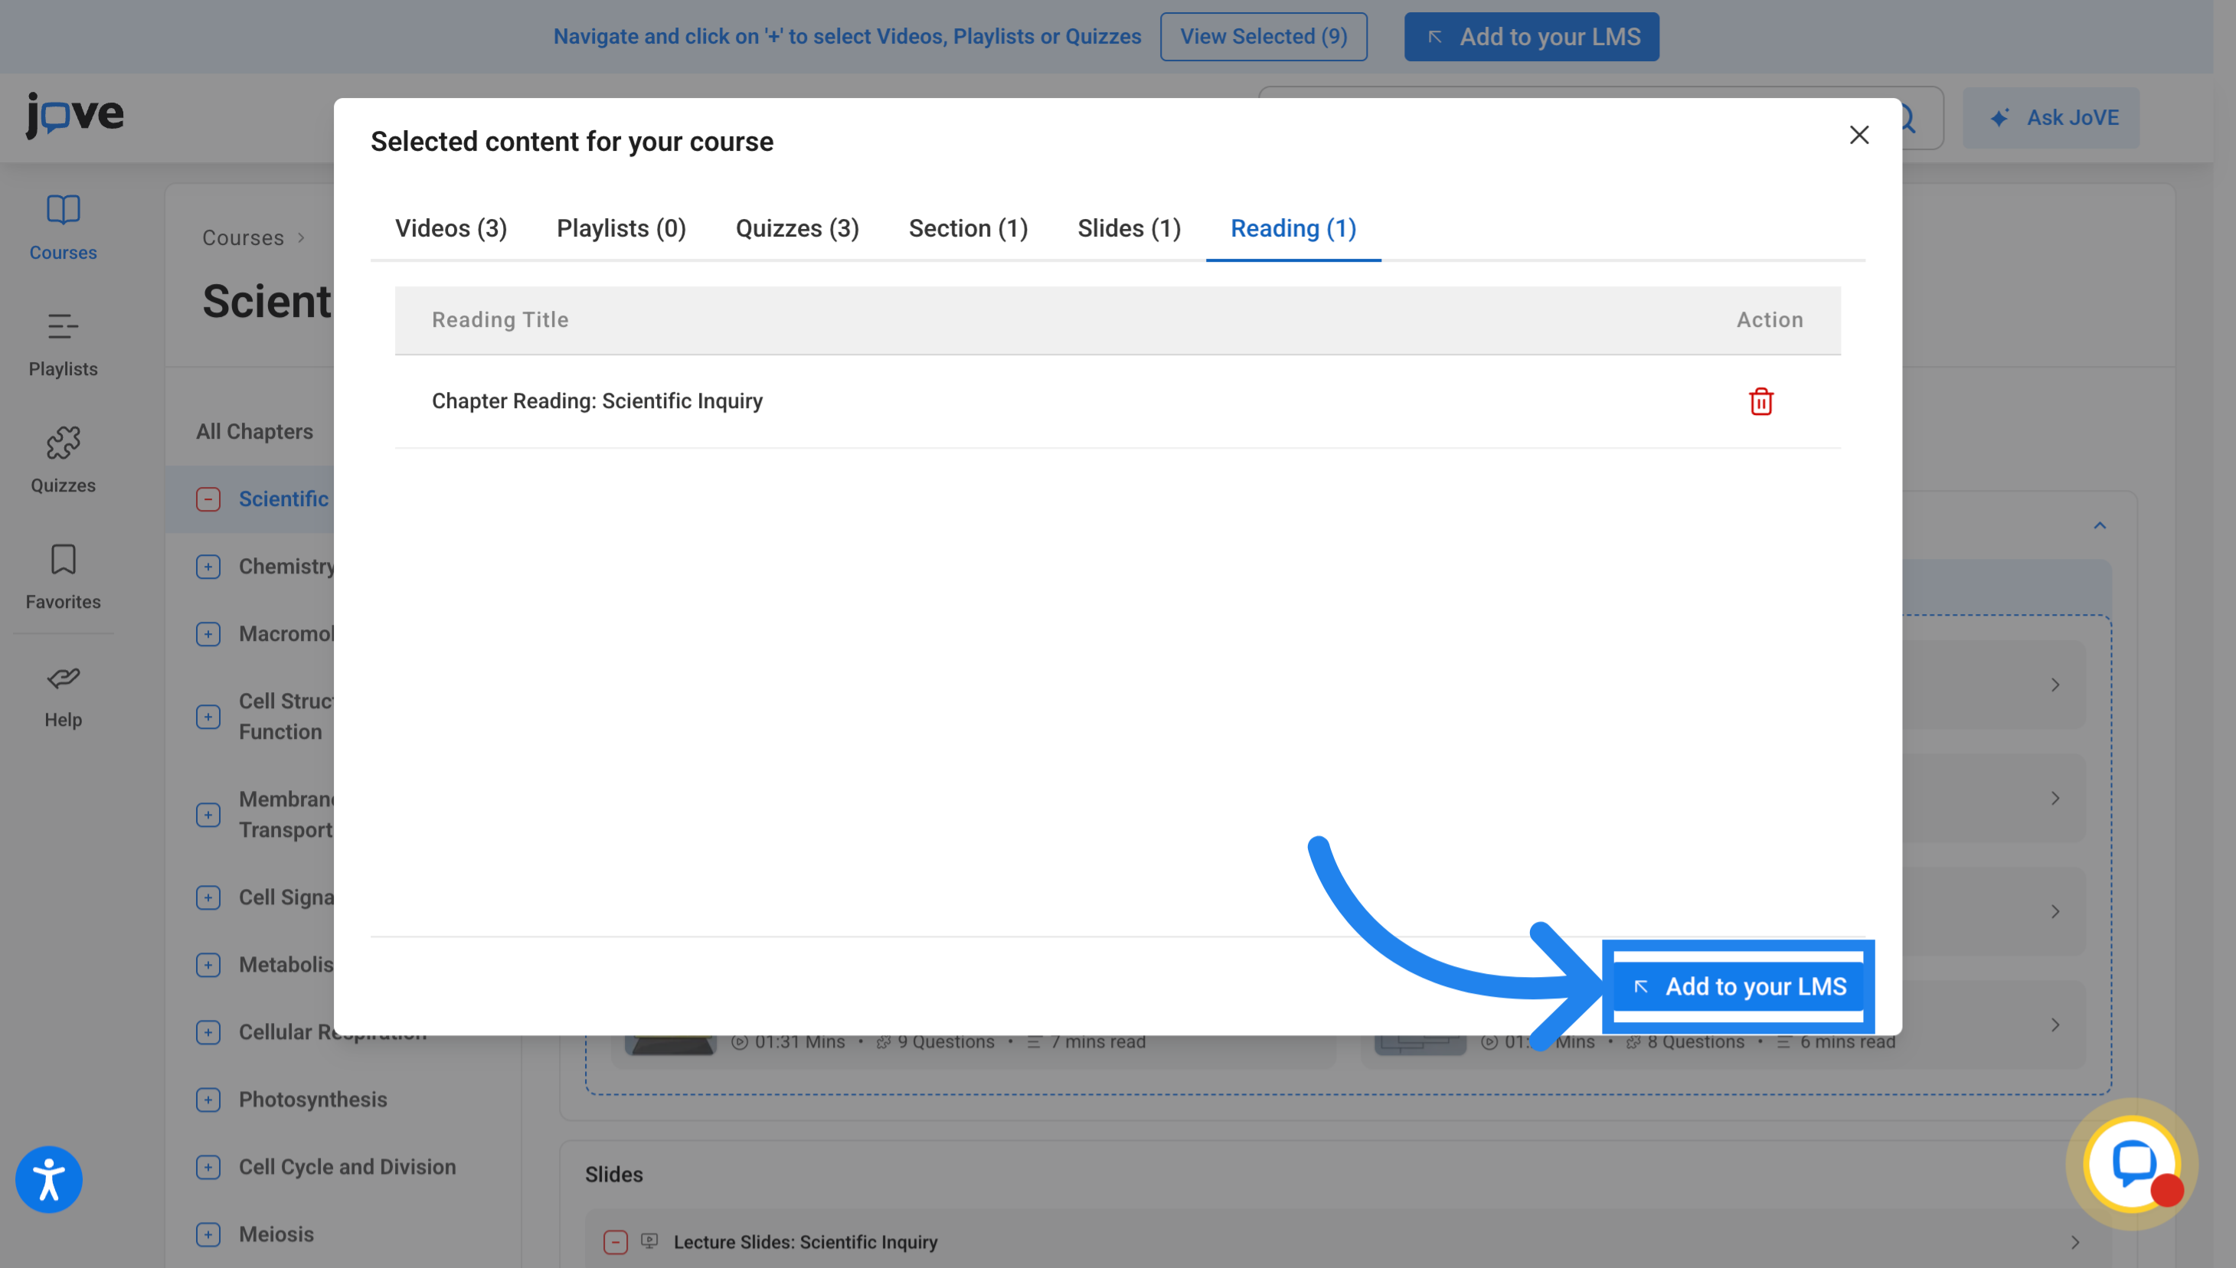Screen dimensions: 2236x1268
Task: Open the Meiosis chapter
Action: click(x=276, y=1234)
